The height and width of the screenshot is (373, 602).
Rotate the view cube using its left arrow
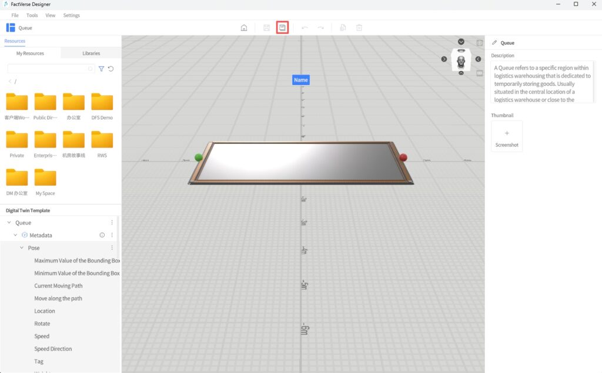(444, 59)
